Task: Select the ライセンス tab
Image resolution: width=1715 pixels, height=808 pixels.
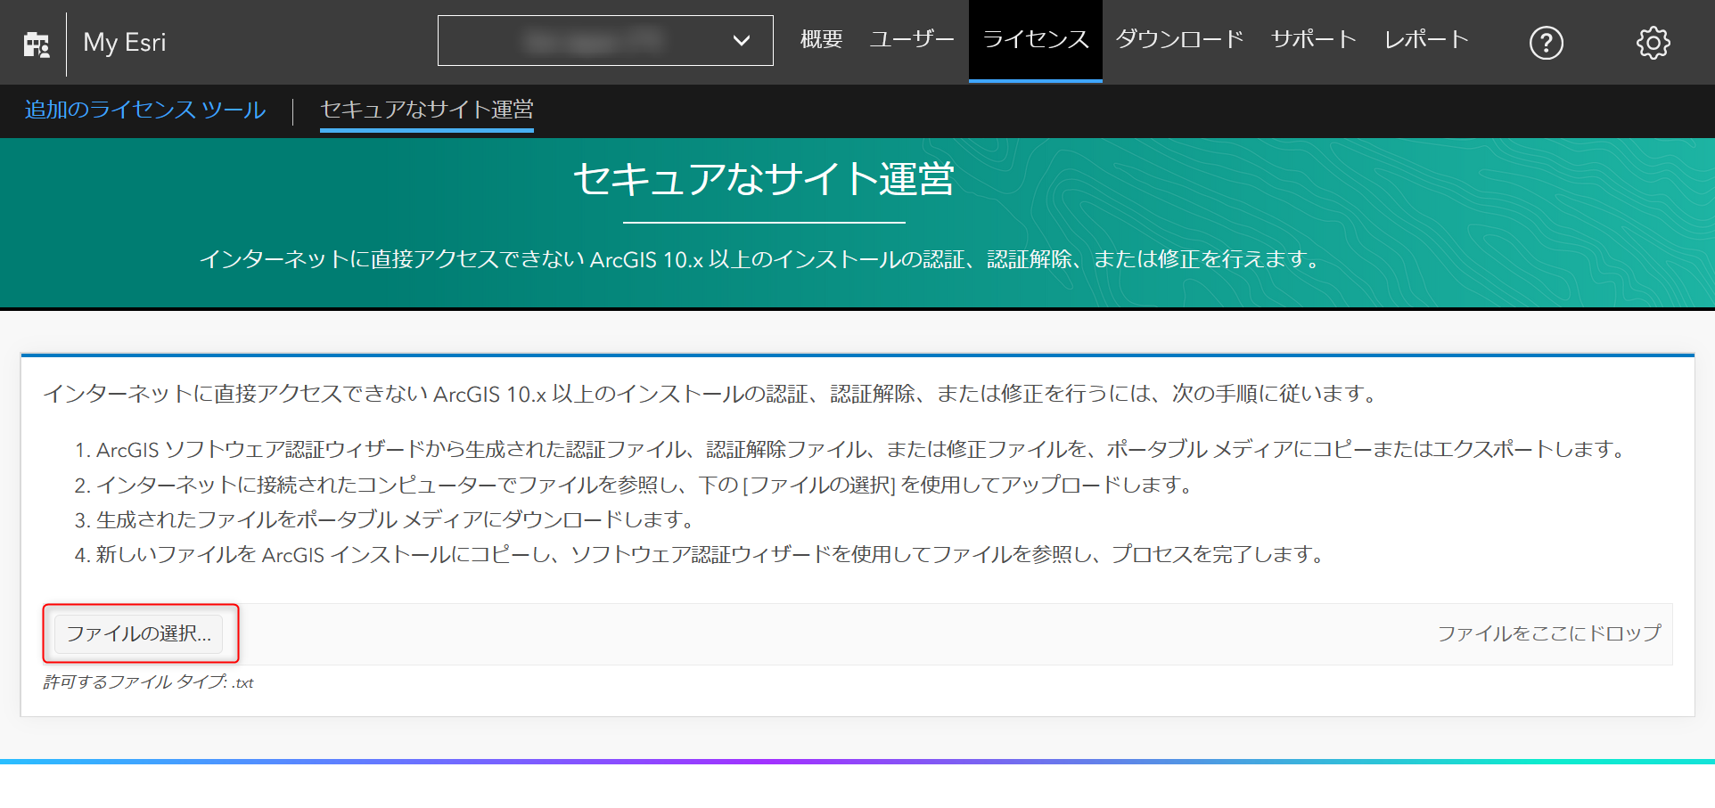Action: pyautogui.click(x=1036, y=40)
